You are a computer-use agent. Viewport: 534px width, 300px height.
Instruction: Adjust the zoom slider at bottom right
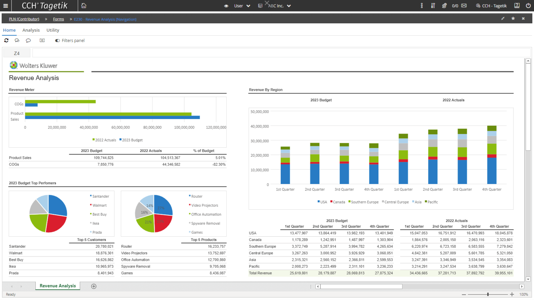pos(487,294)
